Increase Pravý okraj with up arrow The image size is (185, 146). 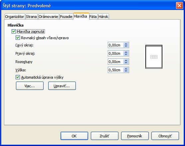click(126, 52)
